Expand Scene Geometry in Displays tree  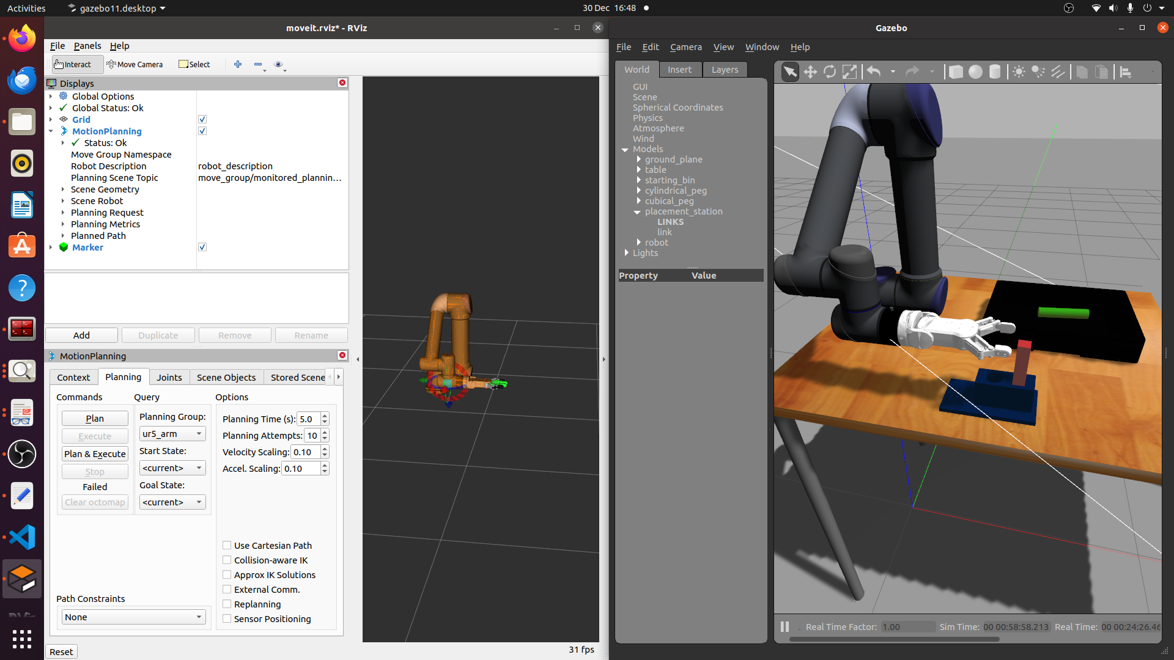tap(63, 189)
